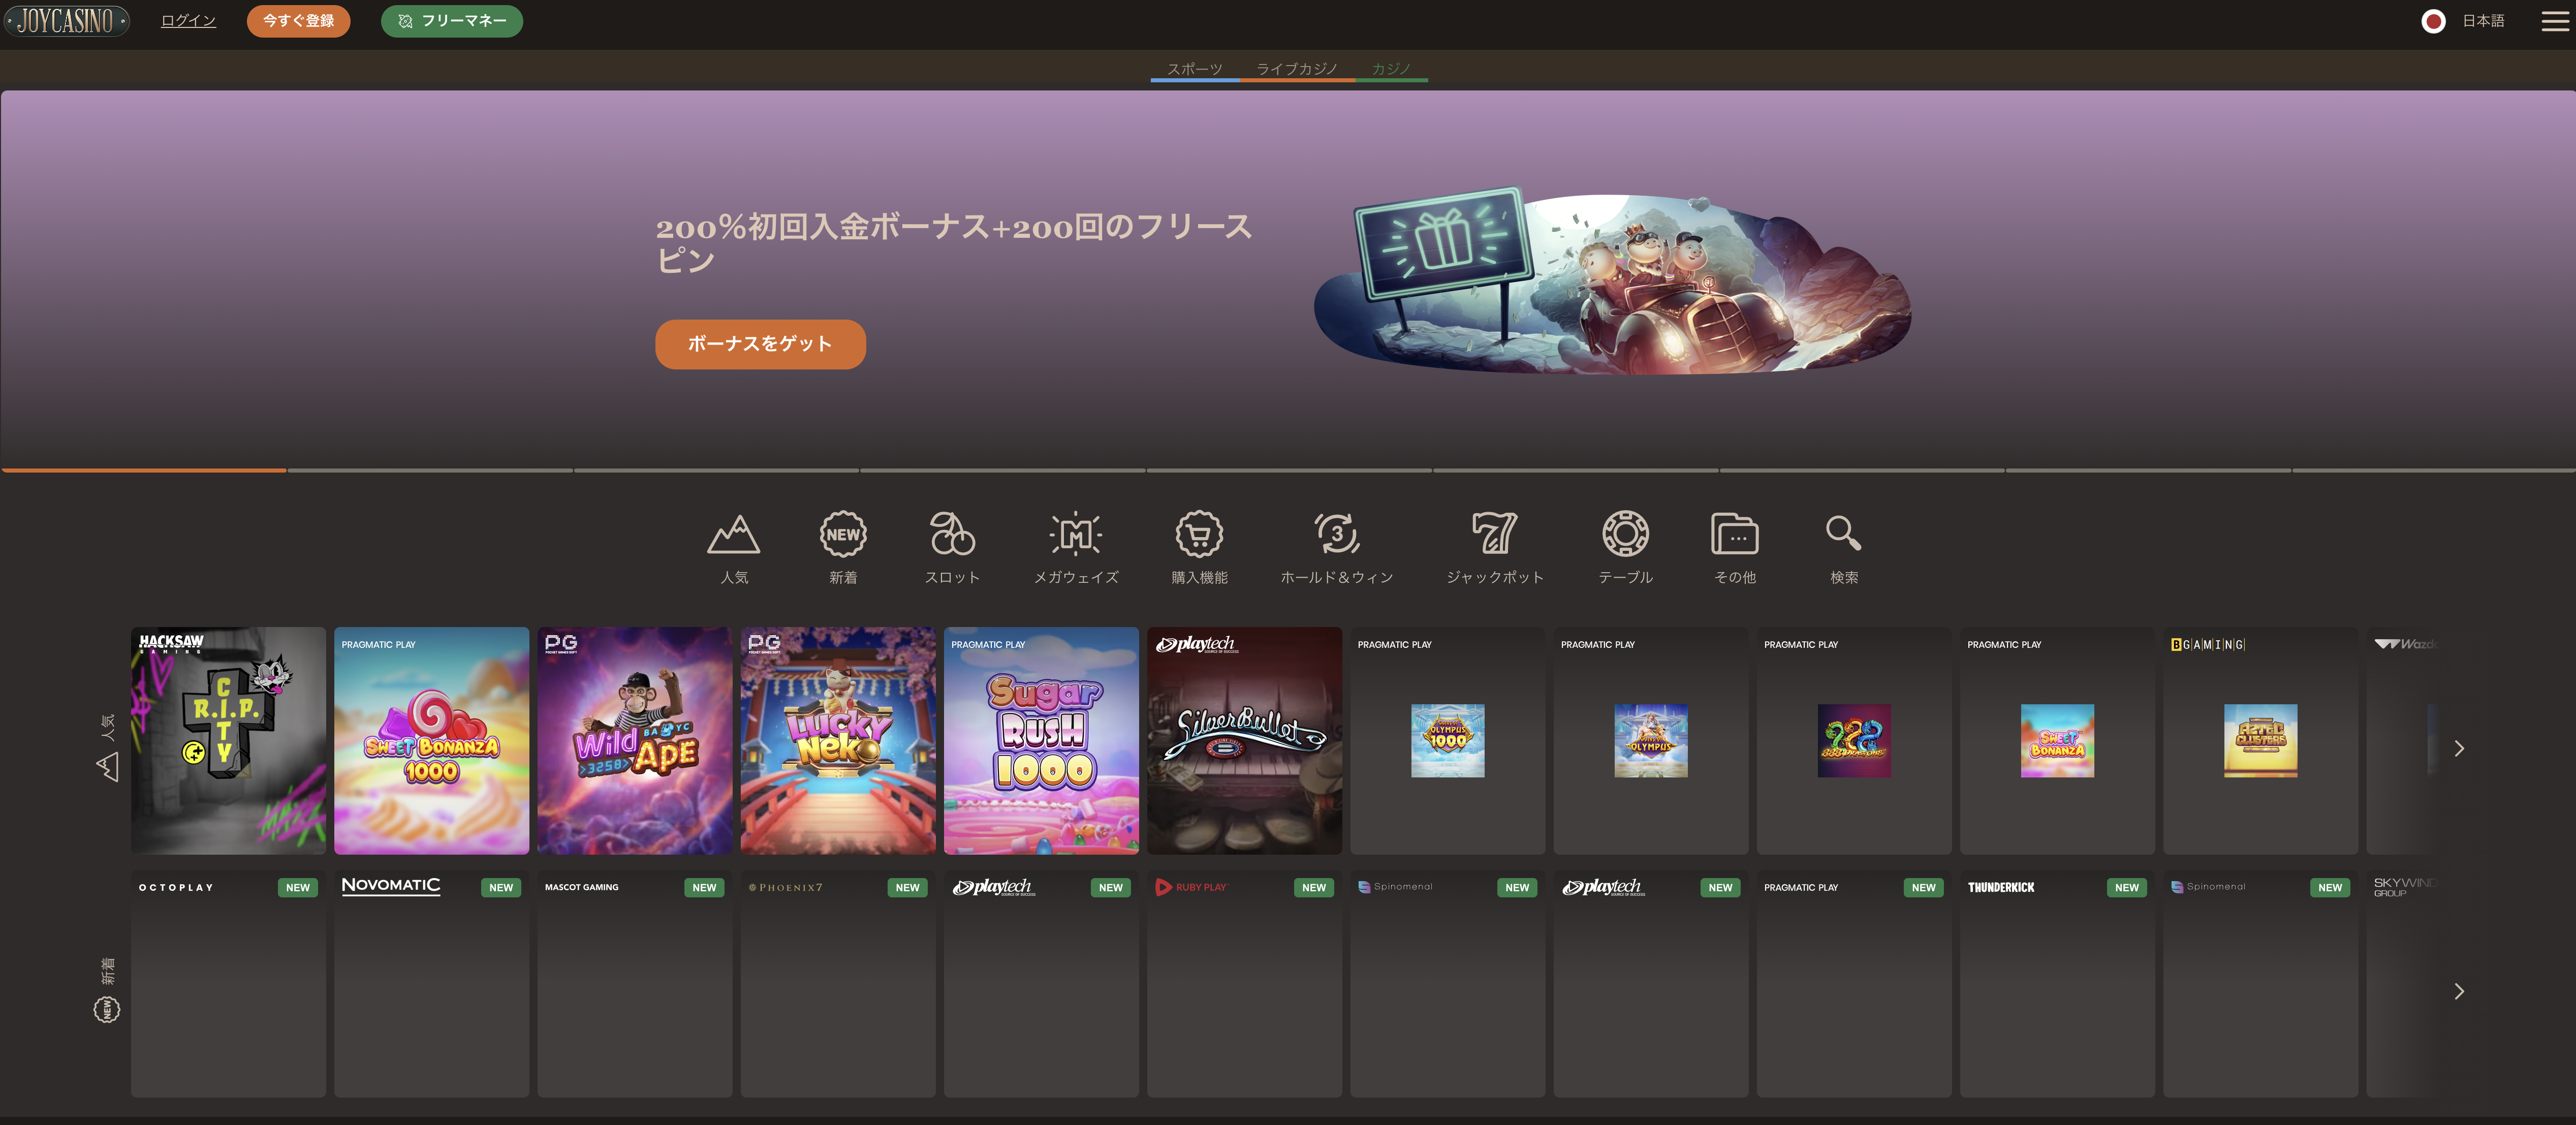
Task: Click the JoyCasino logo
Action: [66, 20]
